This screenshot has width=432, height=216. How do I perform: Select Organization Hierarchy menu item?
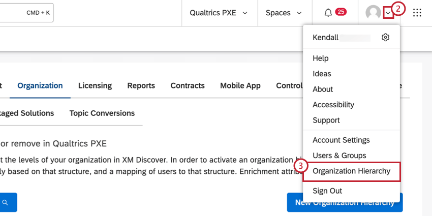tap(351, 171)
